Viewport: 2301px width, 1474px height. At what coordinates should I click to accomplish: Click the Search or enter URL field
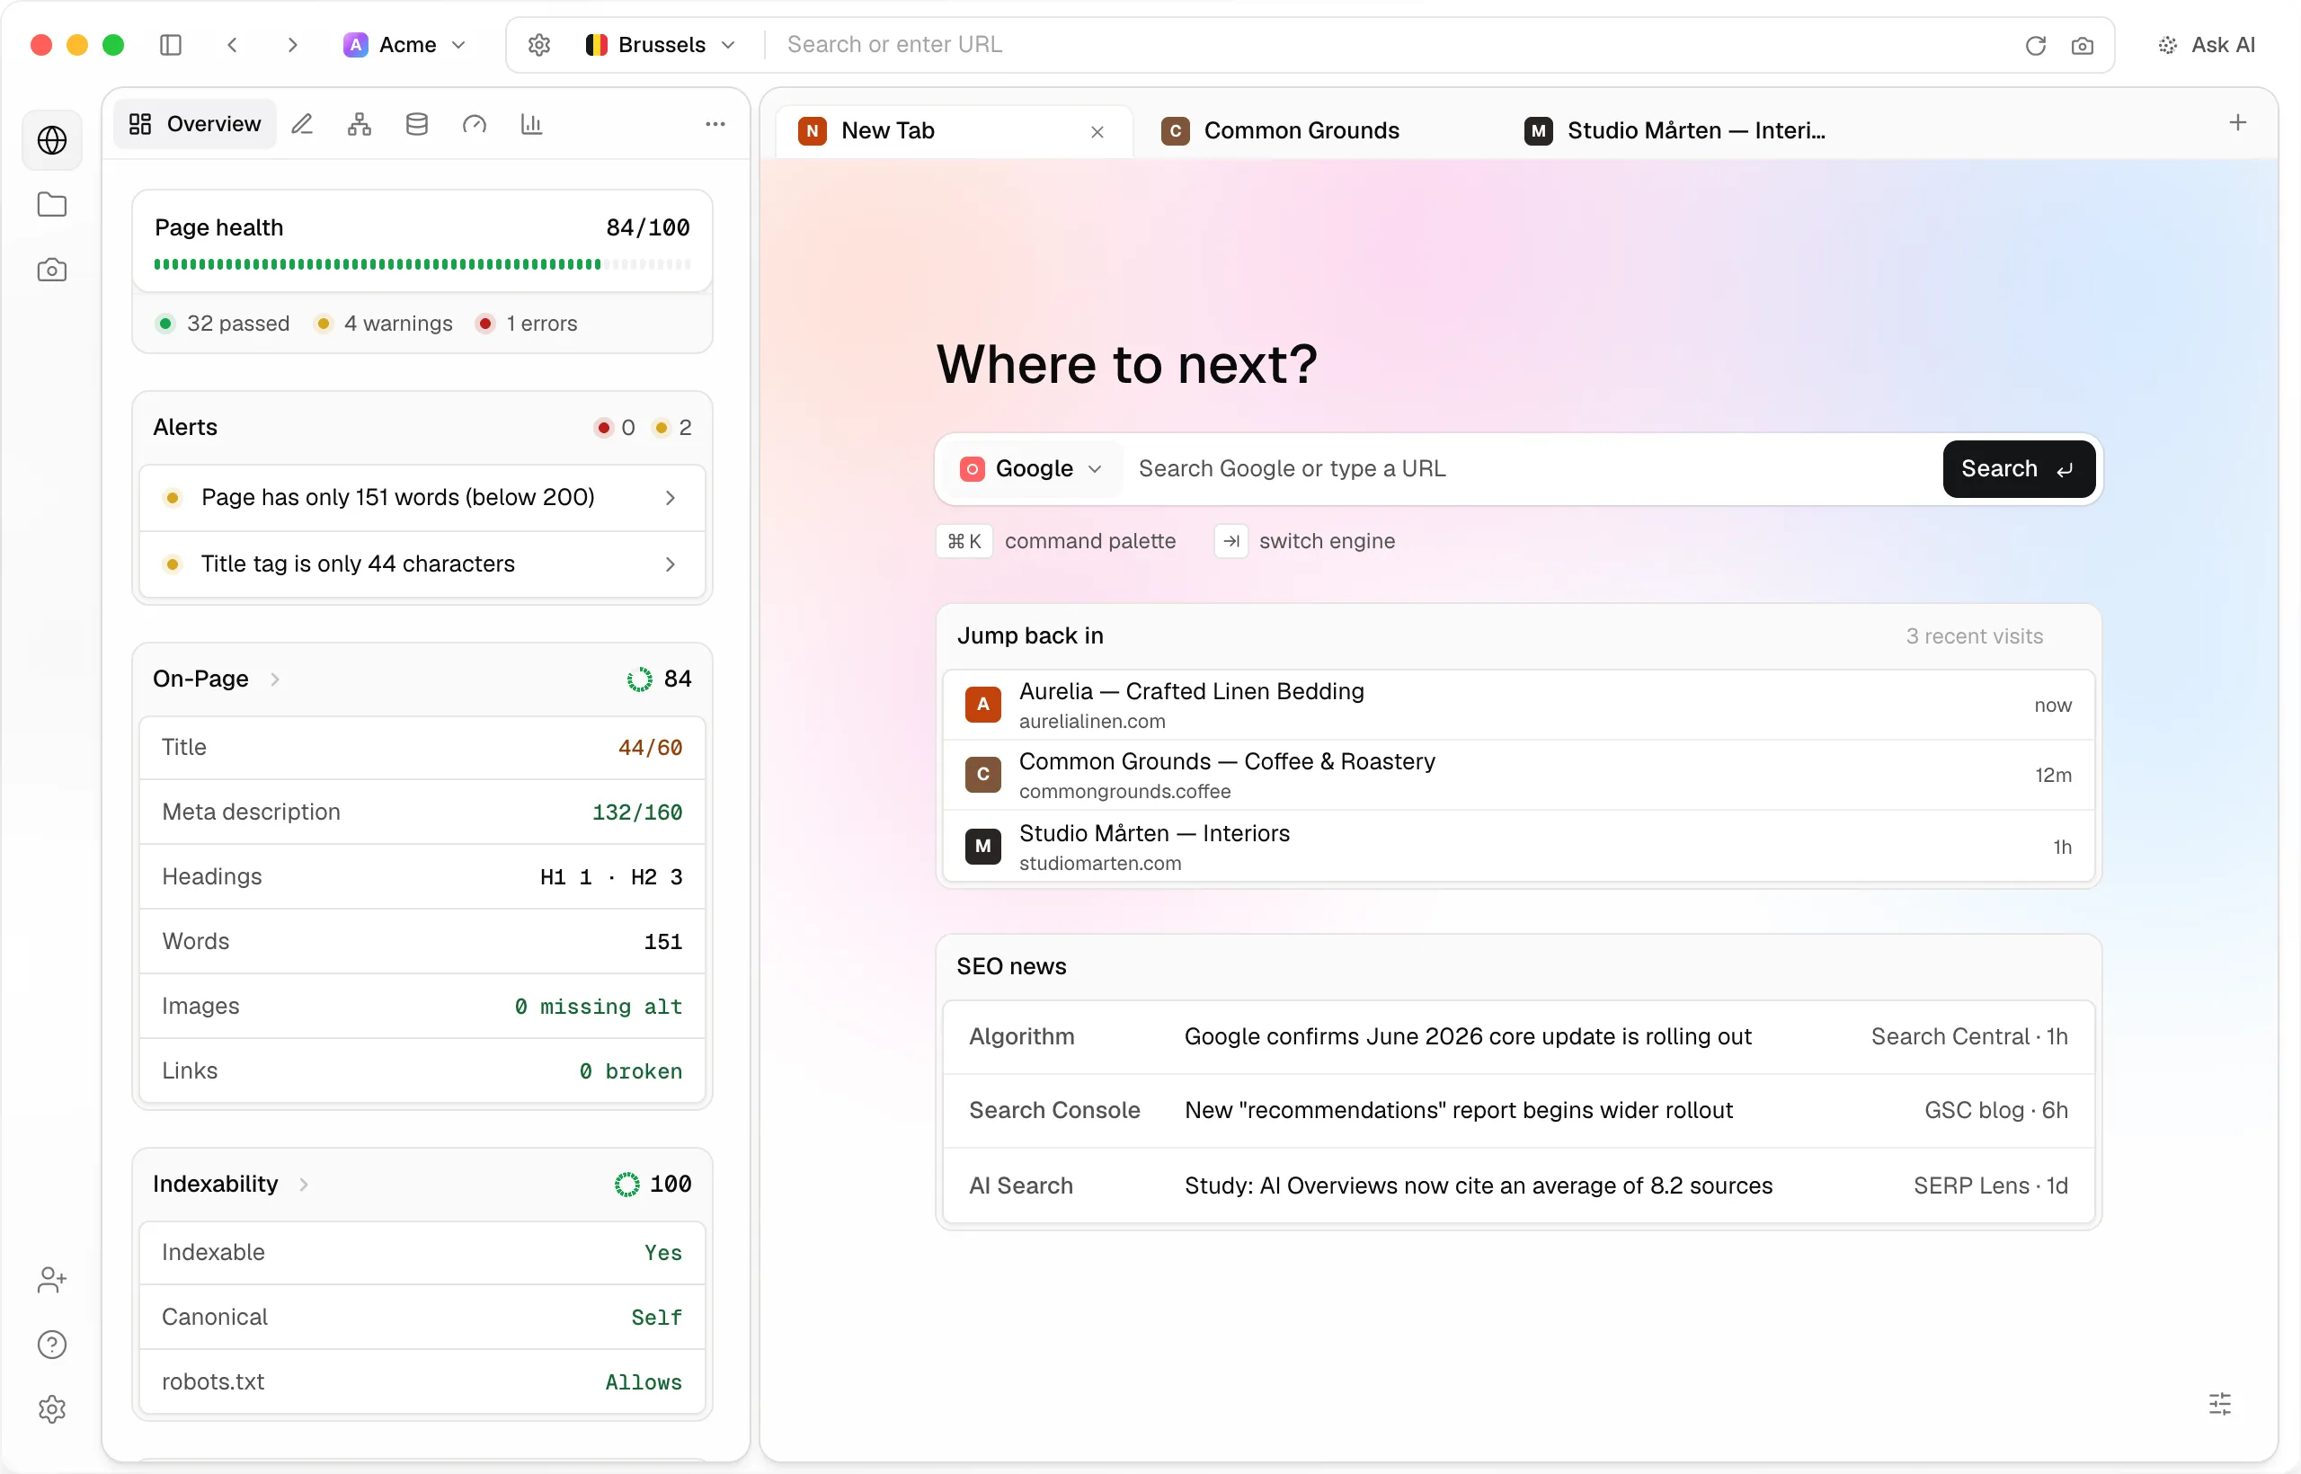tap(1388, 45)
